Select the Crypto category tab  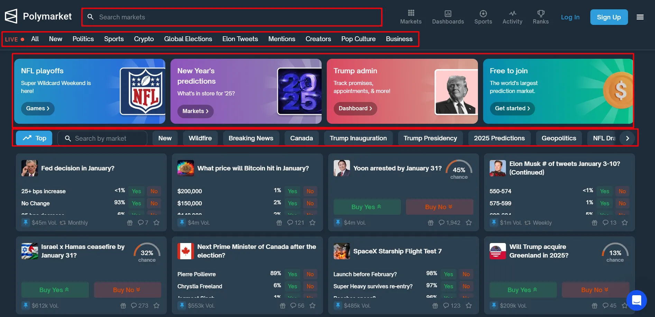pyautogui.click(x=144, y=39)
